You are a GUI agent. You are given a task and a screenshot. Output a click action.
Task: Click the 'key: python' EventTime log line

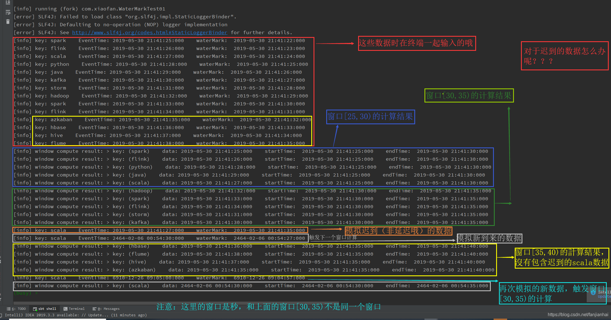point(161,64)
